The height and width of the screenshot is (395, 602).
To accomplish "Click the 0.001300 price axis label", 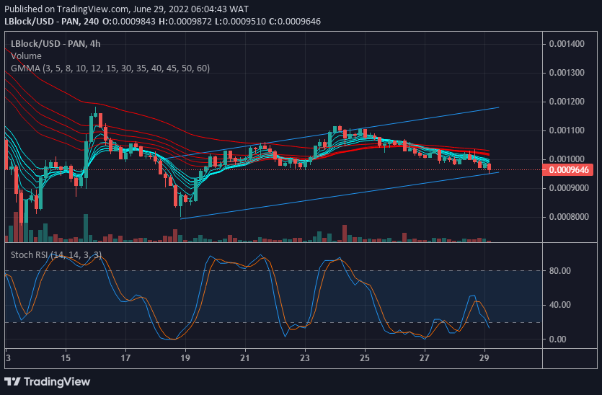I will [567, 73].
